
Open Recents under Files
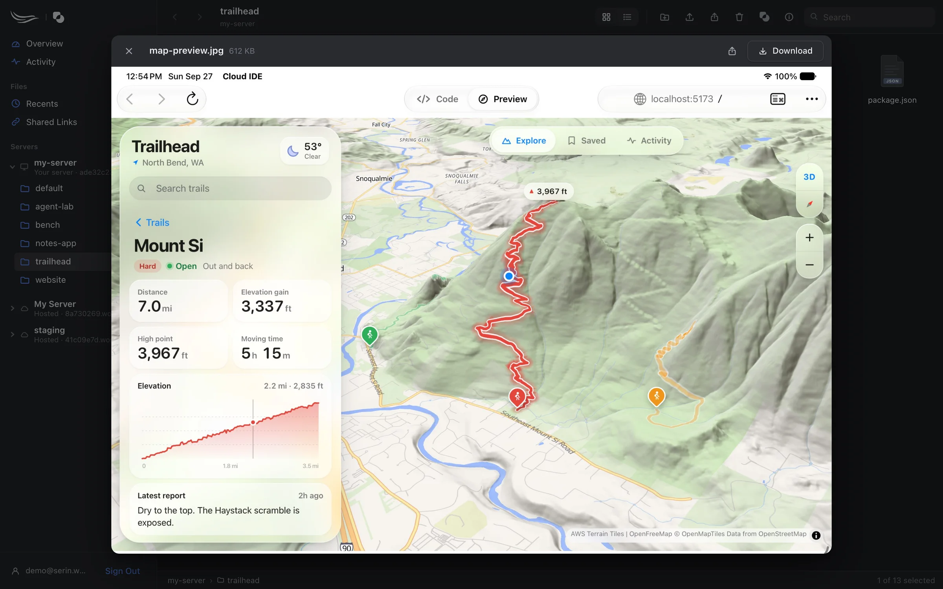[x=42, y=104]
